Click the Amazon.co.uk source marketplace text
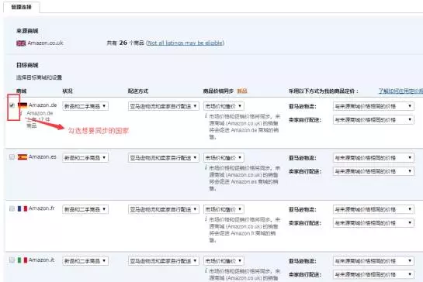 coord(45,43)
